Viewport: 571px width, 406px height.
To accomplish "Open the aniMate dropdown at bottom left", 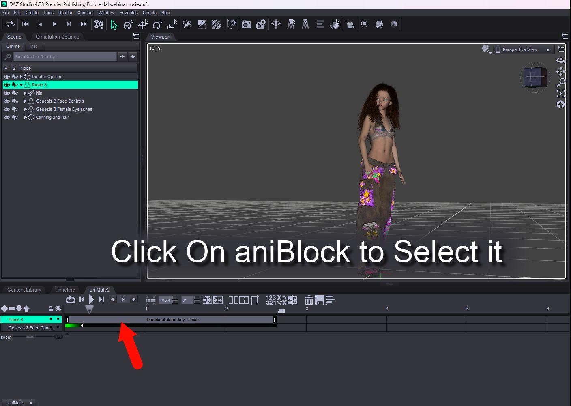I will point(18,402).
